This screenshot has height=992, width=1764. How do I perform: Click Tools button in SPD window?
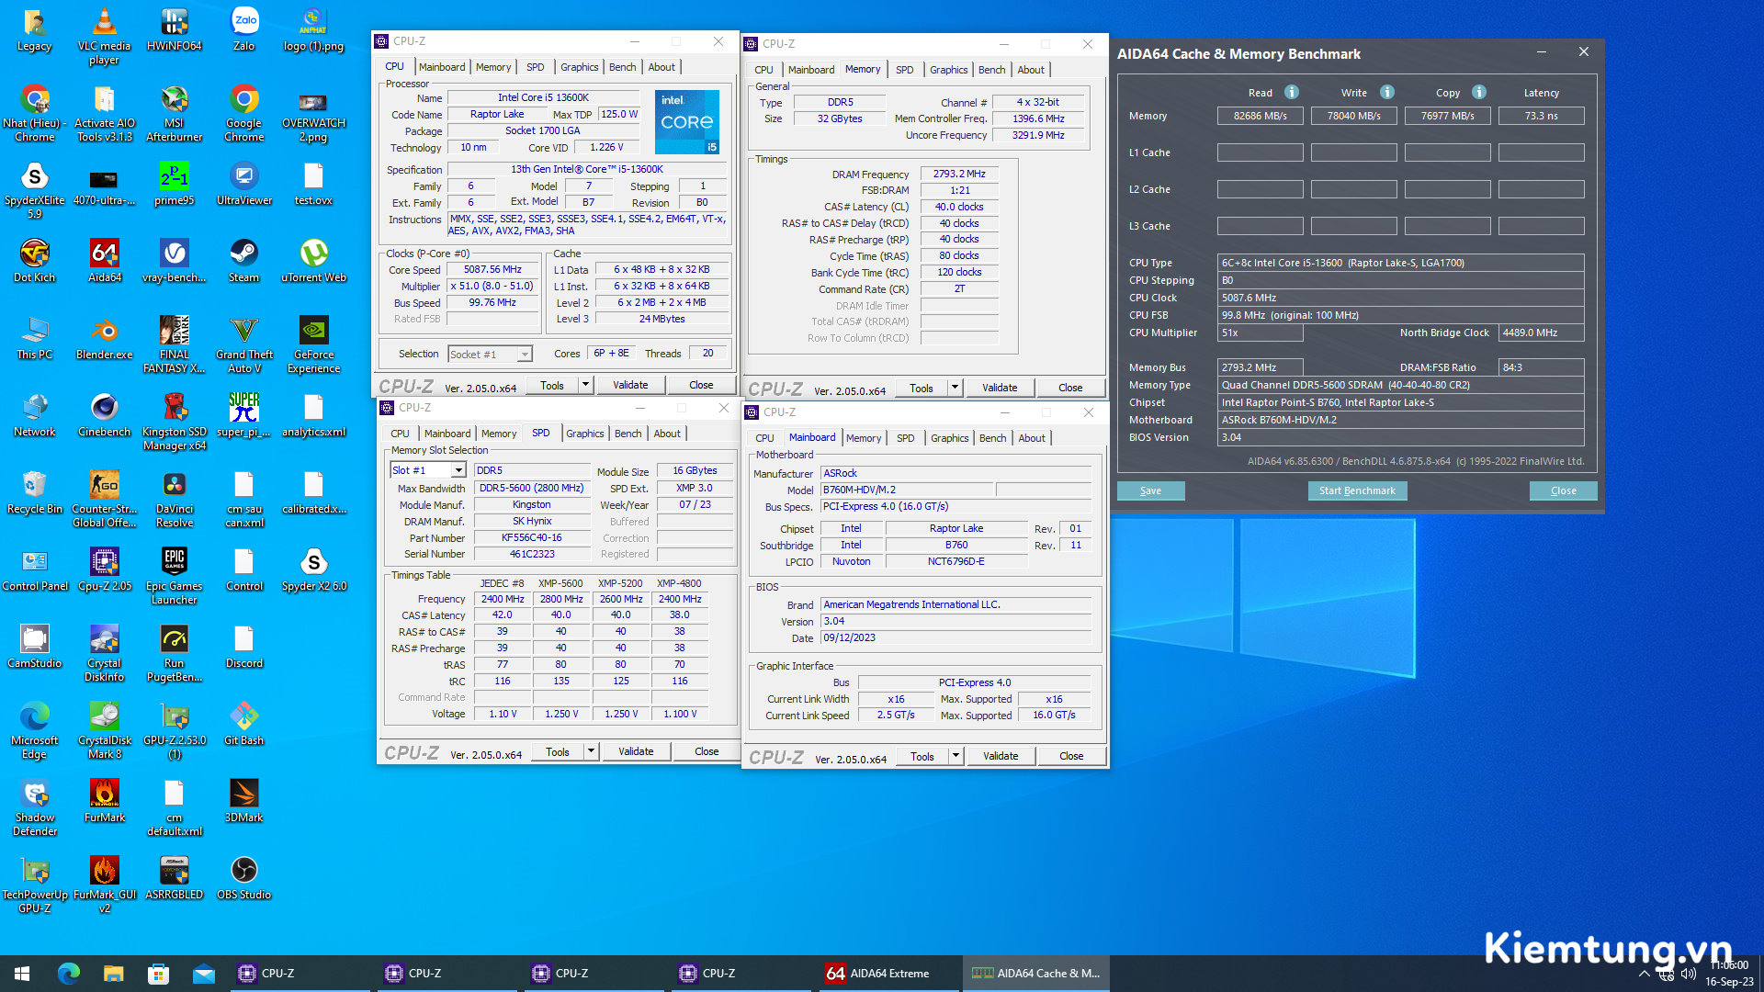pyautogui.click(x=558, y=751)
